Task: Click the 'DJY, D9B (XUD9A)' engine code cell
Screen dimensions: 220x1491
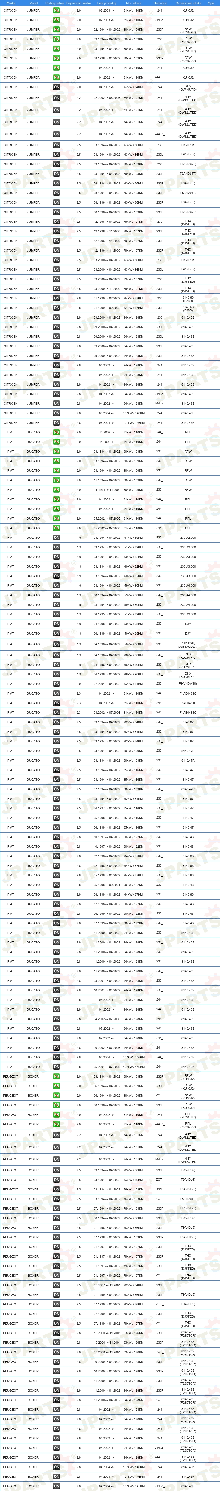Action: (188, 645)
